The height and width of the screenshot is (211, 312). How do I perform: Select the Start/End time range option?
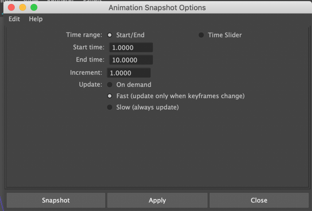109,35
